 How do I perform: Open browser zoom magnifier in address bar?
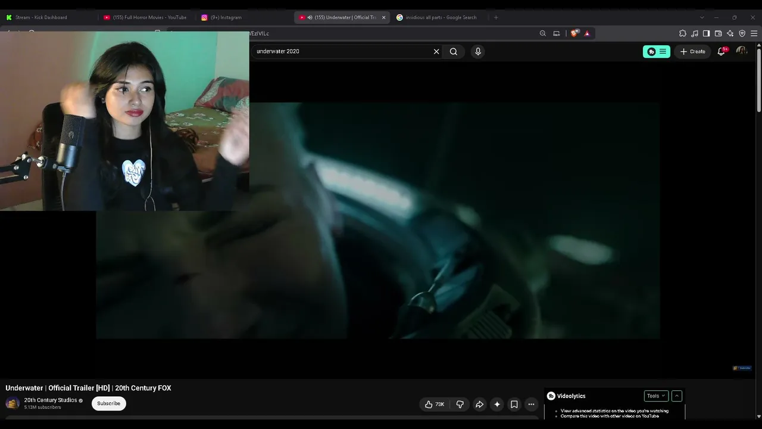click(x=543, y=33)
